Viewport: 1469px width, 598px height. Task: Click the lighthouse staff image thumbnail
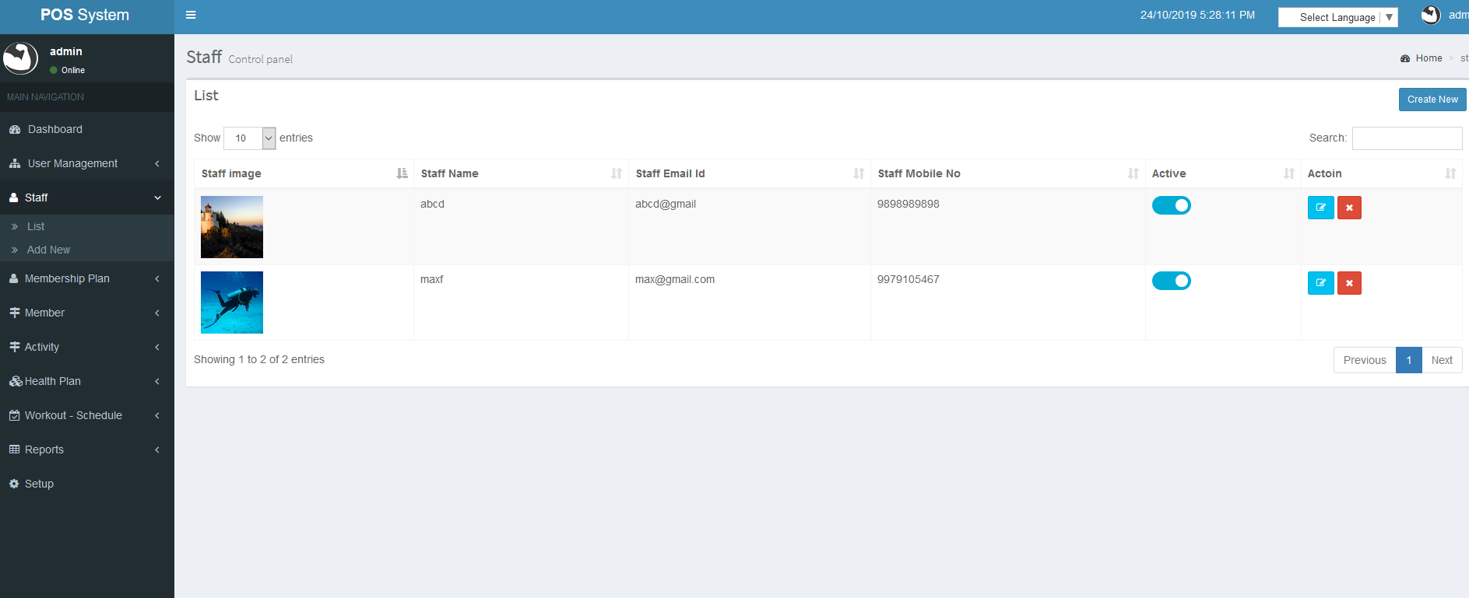point(232,227)
